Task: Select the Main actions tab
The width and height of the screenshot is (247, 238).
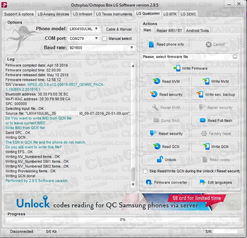Action: (147, 30)
